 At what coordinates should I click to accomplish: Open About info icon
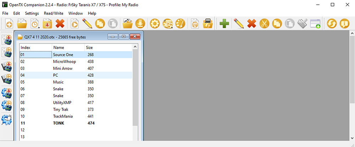point(344,23)
